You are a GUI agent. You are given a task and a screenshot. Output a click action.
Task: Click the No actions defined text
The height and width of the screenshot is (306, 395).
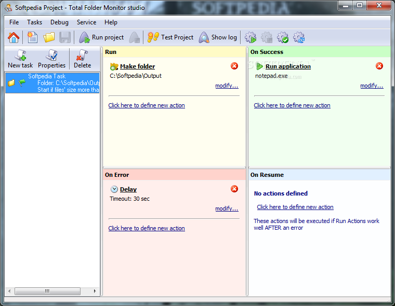[x=281, y=193]
